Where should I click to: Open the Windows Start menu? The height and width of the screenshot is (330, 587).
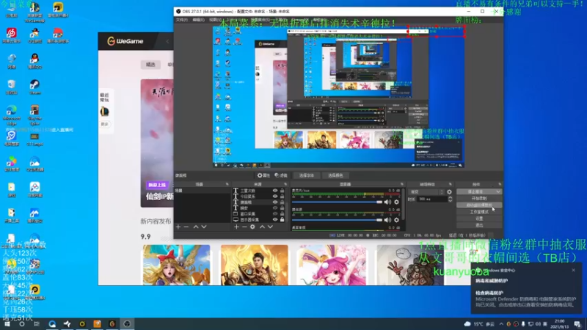[7, 323]
